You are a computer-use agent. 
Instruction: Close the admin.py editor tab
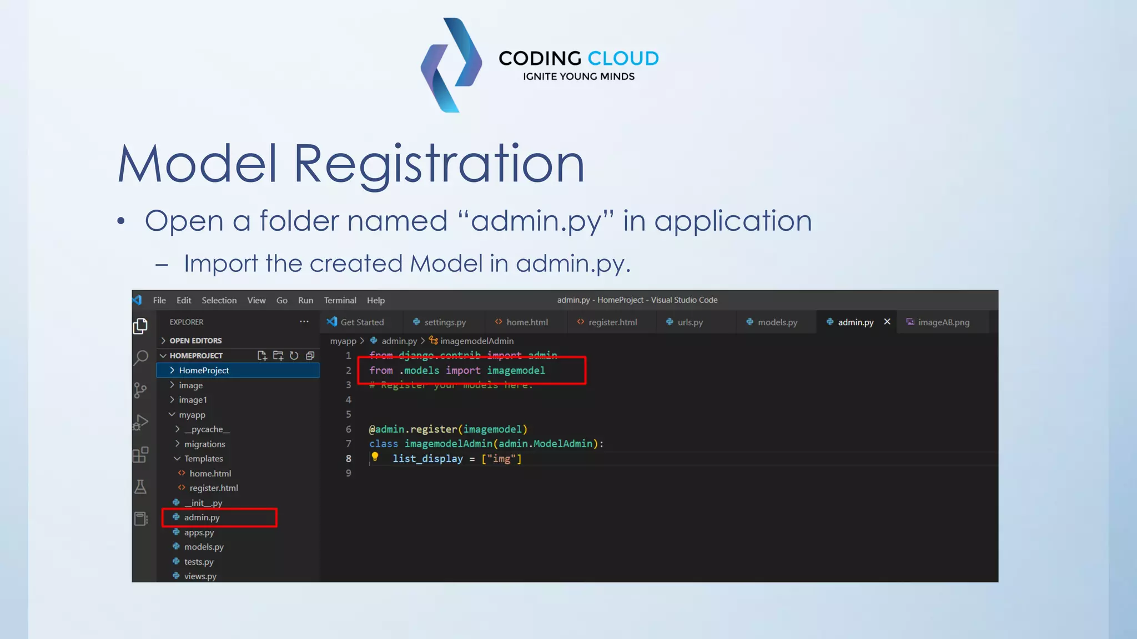[x=887, y=322]
